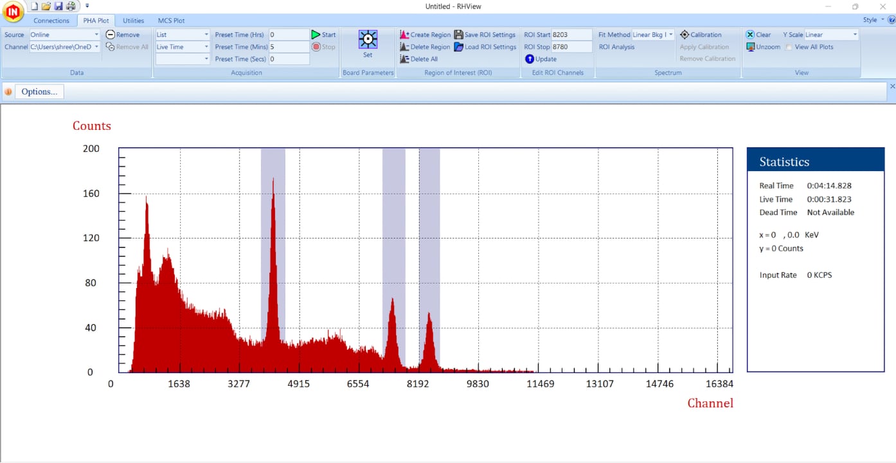The image size is (896, 463).
Task: Expand the quick access toolbar customize arrow
Action: (87, 6)
